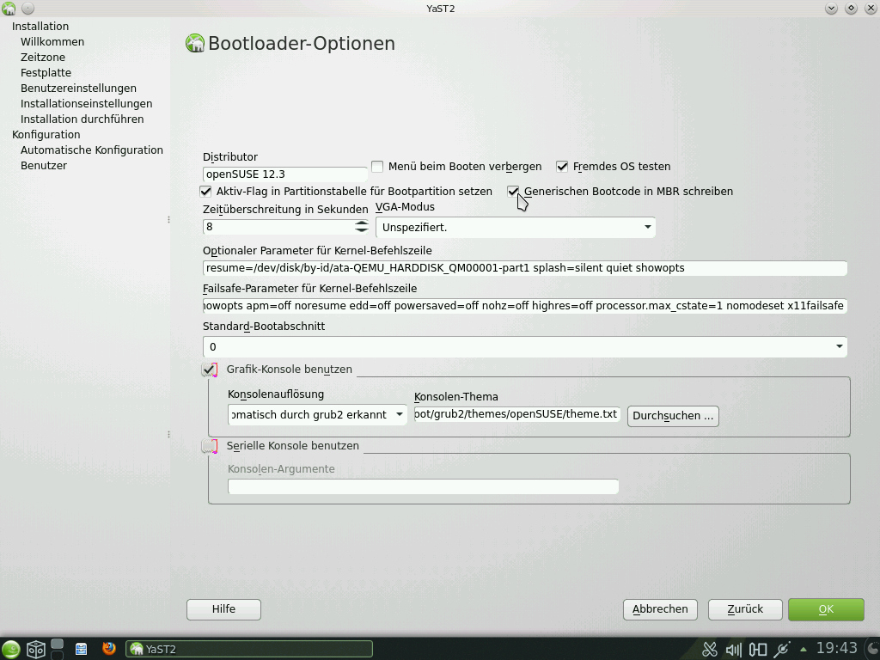
Task: Decrease the timeout seconds spinner
Action: coord(362,230)
